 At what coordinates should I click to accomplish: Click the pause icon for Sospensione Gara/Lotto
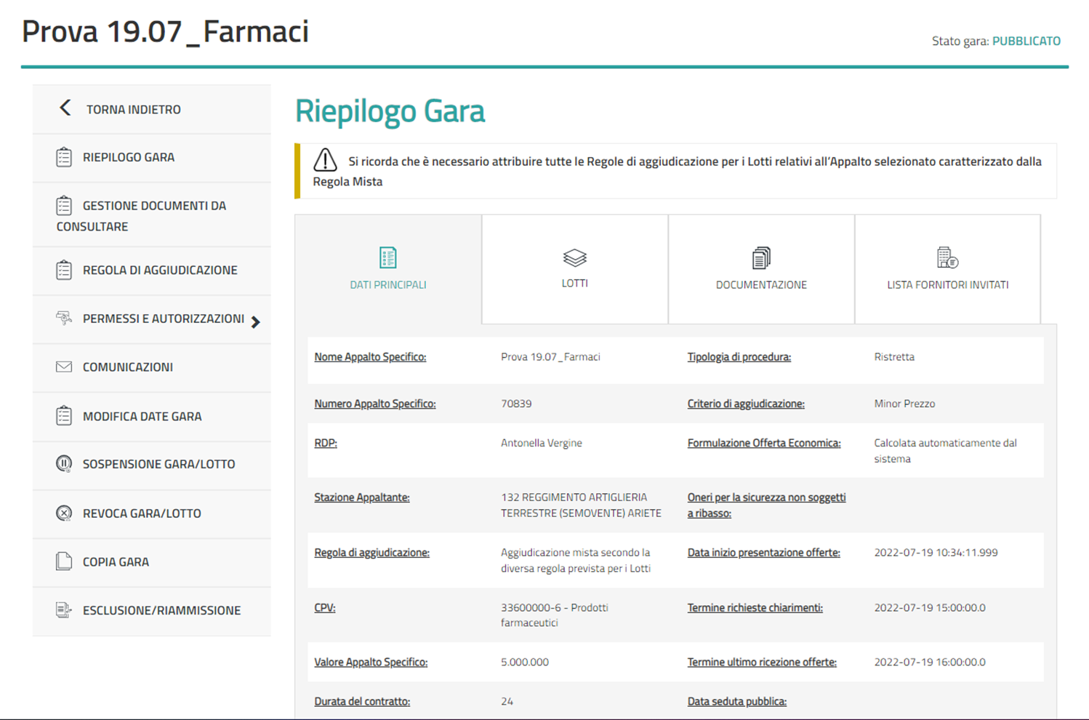[x=64, y=464]
